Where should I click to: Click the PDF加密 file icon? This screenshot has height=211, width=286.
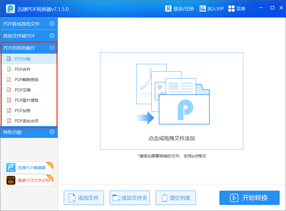pos(9,110)
